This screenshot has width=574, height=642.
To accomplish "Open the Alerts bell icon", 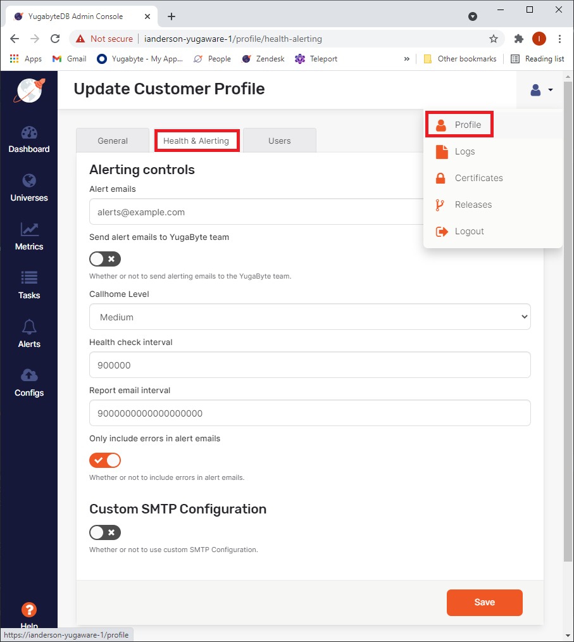I will (x=29, y=327).
